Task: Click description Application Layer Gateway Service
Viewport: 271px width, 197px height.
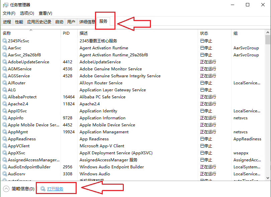Action: coord(113,90)
